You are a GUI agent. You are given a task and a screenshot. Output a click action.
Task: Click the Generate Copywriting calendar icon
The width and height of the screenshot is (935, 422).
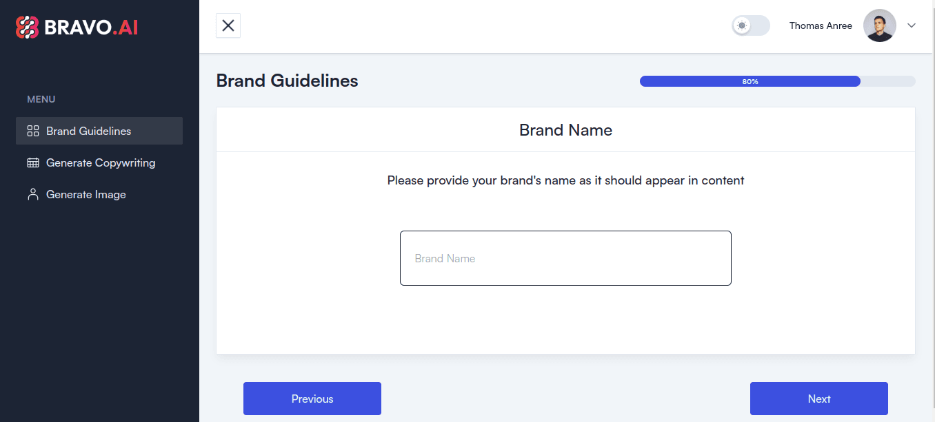point(32,162)
